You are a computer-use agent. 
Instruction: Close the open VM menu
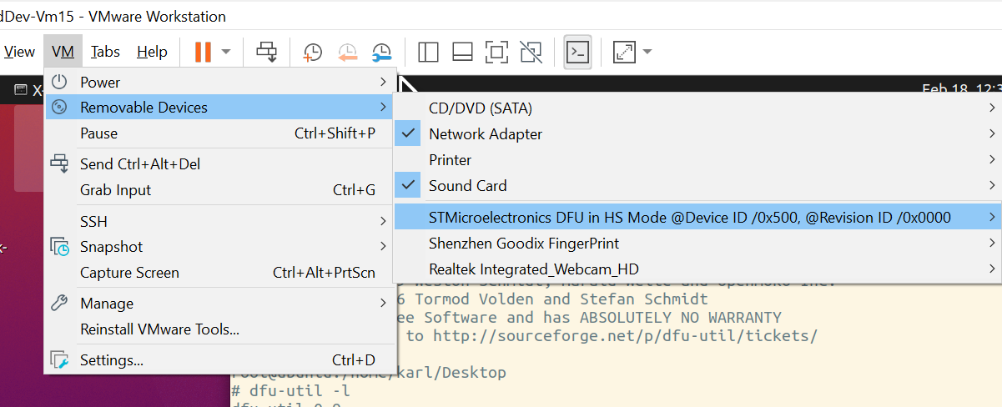[63, 52]
